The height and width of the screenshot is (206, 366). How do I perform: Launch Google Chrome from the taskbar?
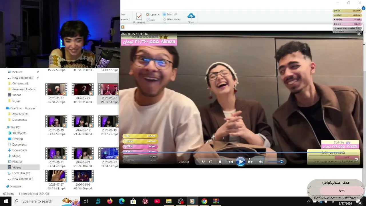204,201
